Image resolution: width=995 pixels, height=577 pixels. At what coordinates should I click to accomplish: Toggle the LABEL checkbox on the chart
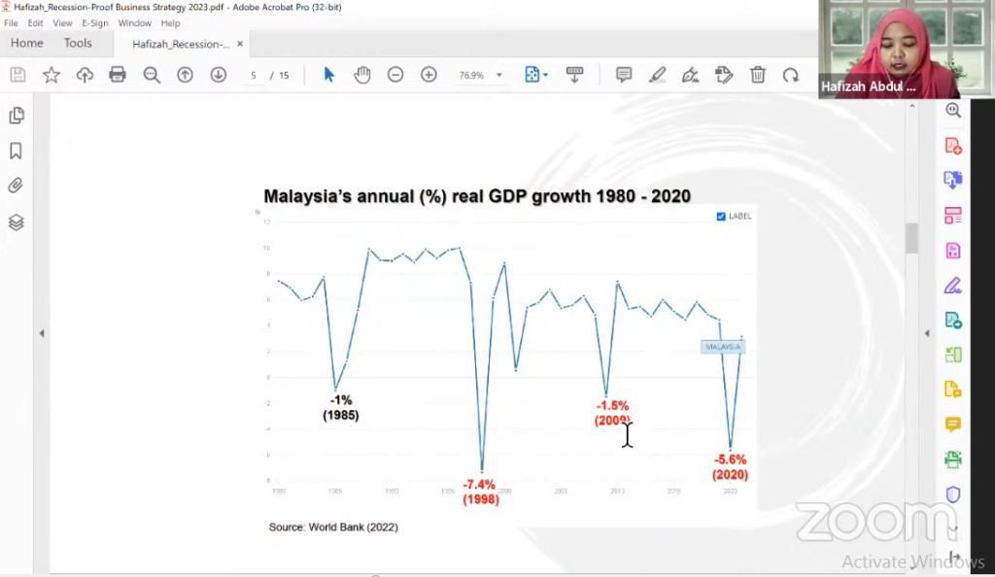click(721, 217)
